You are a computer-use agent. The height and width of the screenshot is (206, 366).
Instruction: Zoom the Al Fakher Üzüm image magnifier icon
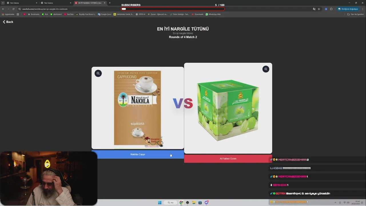pos(266,69)
